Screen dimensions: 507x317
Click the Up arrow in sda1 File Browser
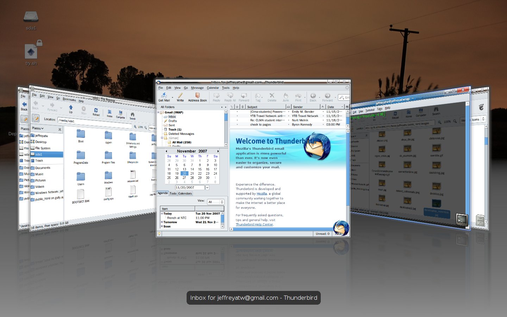pyautogui.click(x=71, y=107)
